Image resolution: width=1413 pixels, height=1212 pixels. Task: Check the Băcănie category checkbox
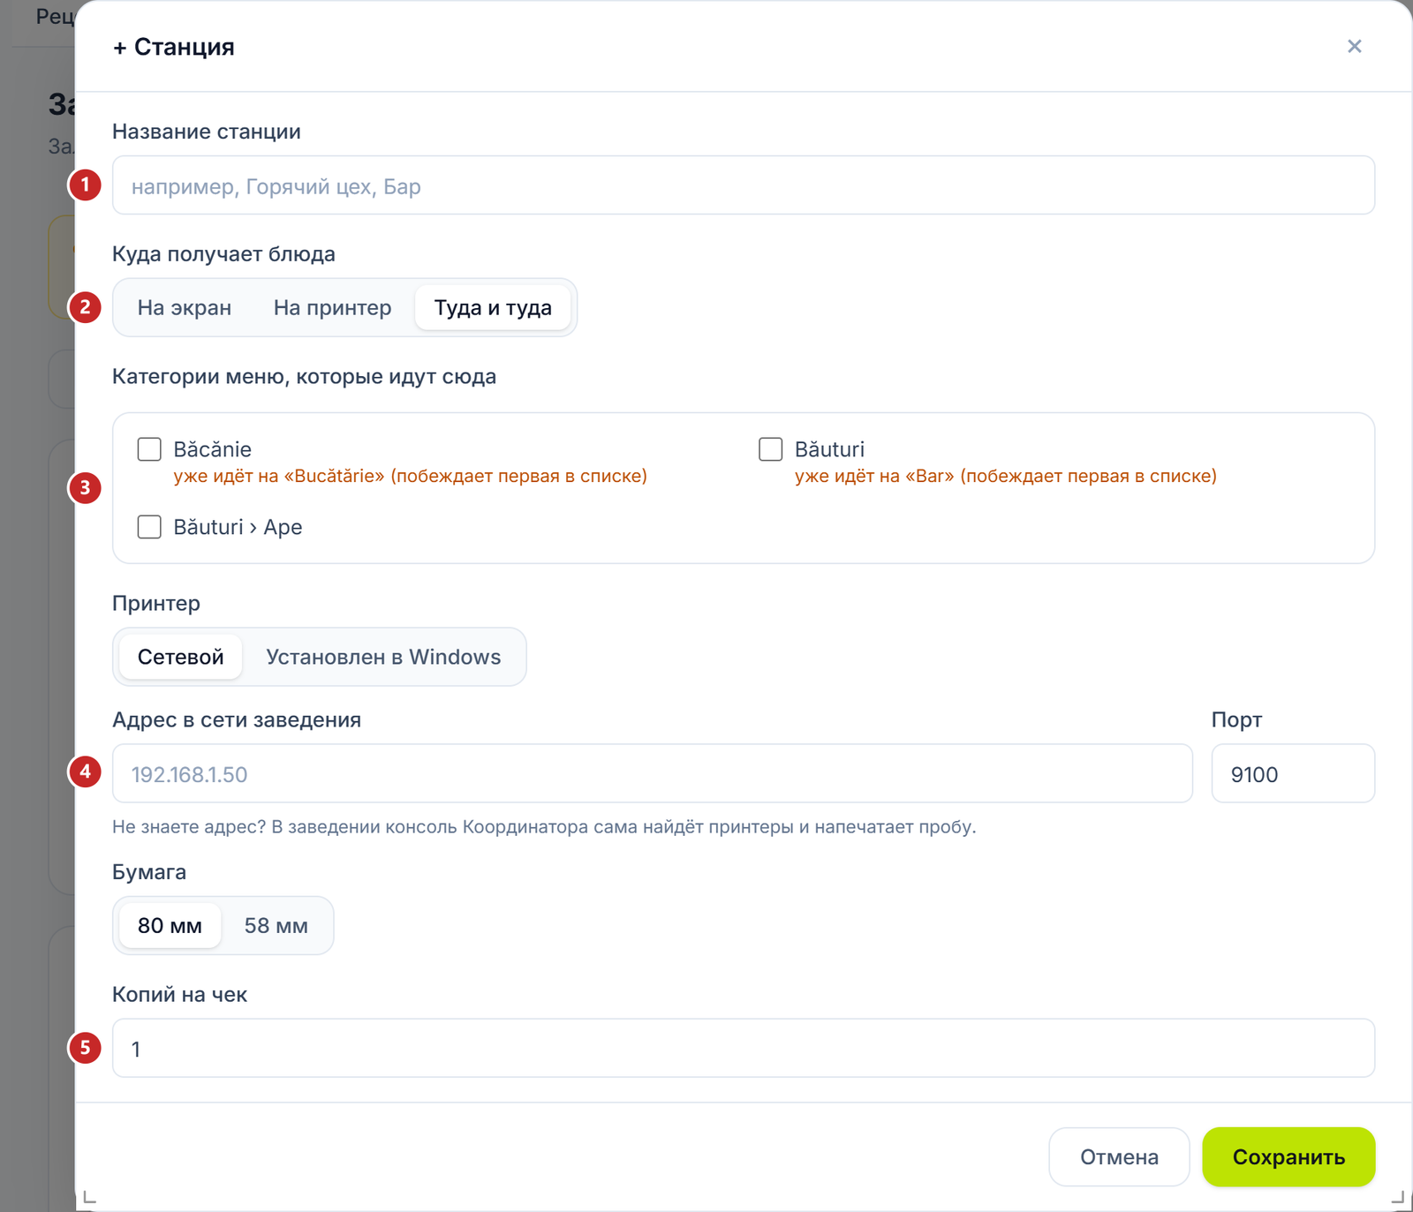(x=149, y=449)
